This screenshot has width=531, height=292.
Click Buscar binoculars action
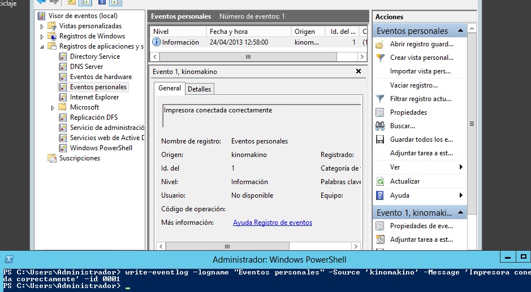coord(380,126)
